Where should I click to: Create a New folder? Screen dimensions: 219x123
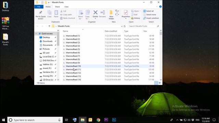pos(111,15)
